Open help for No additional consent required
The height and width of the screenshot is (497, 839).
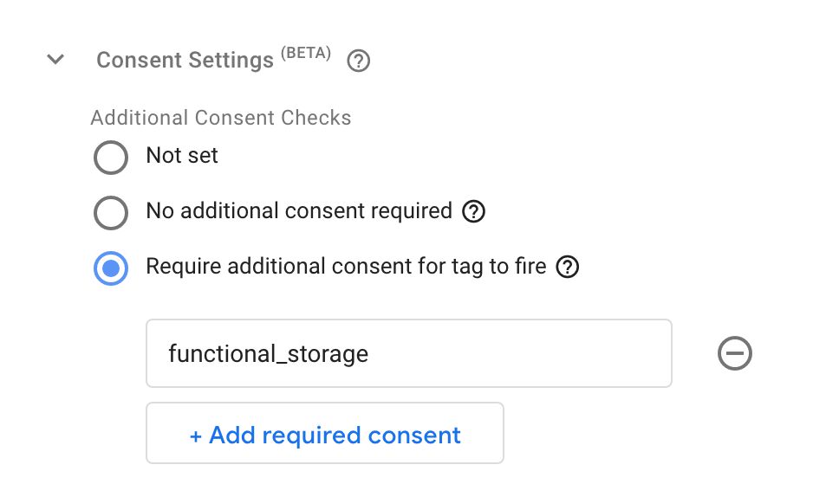click(x=473, y=211)
